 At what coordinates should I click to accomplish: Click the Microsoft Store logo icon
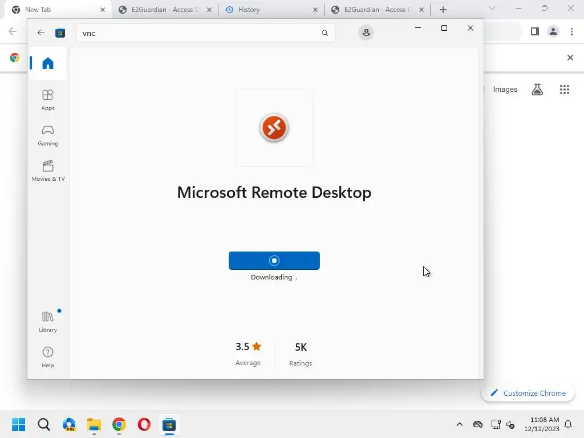tap(60, 33)
